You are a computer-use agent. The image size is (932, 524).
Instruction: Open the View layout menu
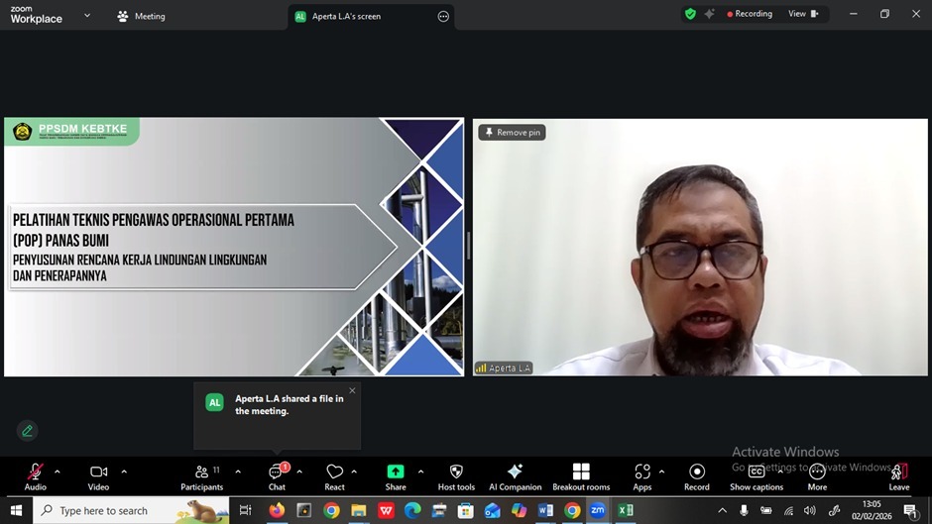[802, 14]
